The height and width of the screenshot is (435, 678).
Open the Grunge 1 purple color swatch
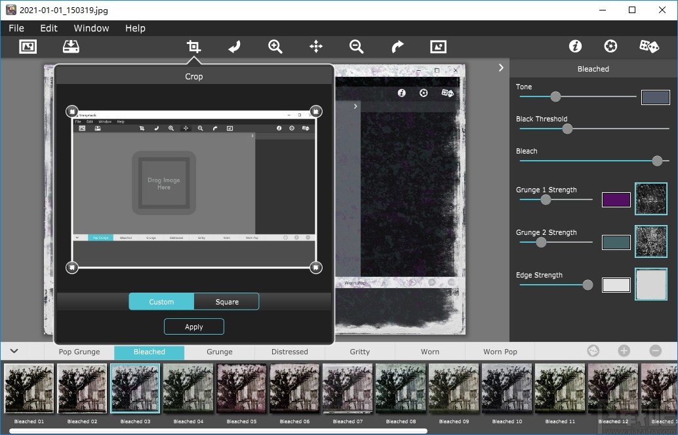(x=616, y=199)
